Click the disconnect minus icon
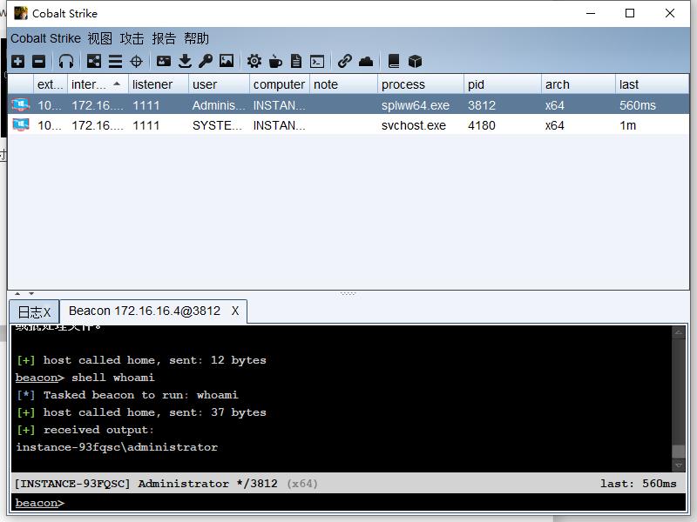Image resolution: width=697 pixels, height=522 pixels. click(38, 61)
